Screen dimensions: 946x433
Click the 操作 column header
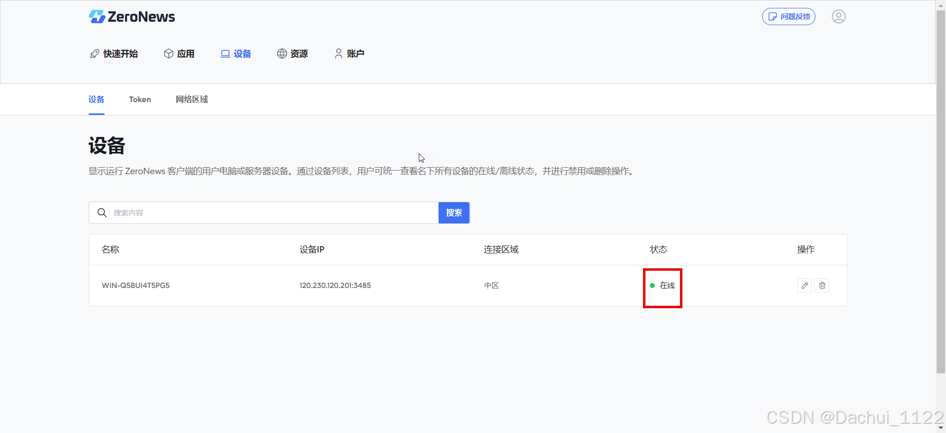806,250
